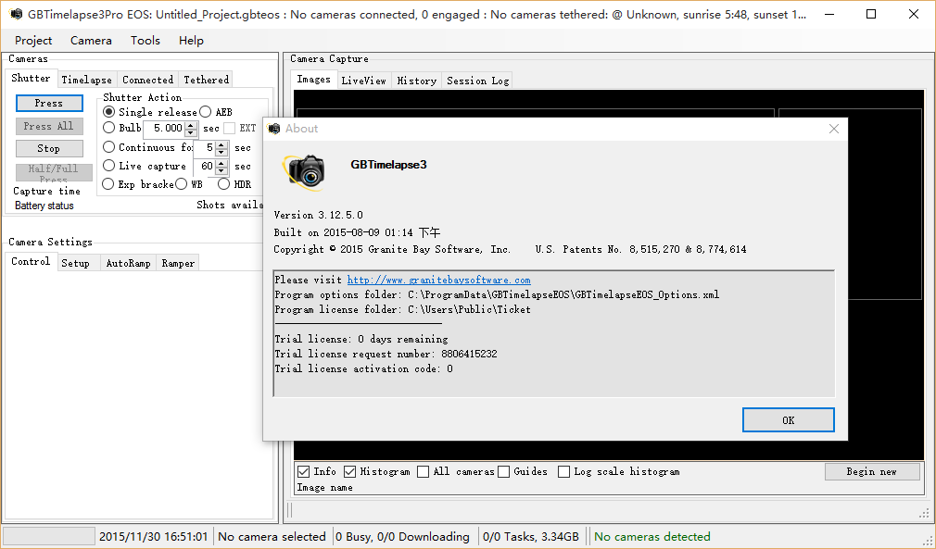Toggle the EXT checkbox
This screenshot has width=936, height=549.
(229, 128)
